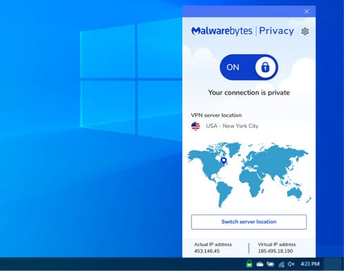Image resolution: width=344 pixels, height=271 pixels.
Task: Open the cloud icon in the system tray
Action: 260,264
